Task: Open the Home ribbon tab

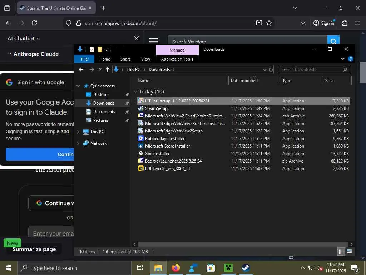Action: coord(105,59)
